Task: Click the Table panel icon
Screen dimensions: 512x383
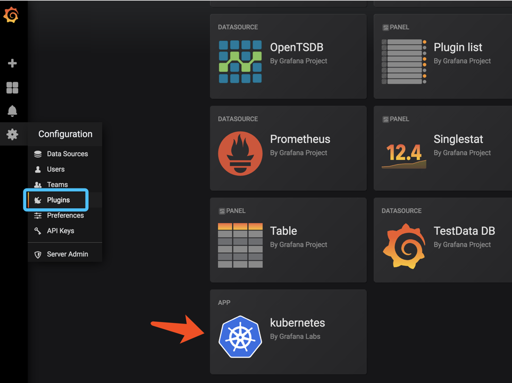Action: tap(240, 245)
